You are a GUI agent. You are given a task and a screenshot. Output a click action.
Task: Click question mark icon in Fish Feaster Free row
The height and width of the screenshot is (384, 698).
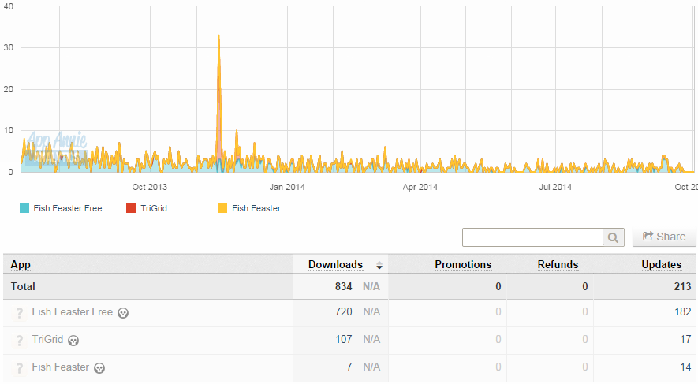pos(19,313)
